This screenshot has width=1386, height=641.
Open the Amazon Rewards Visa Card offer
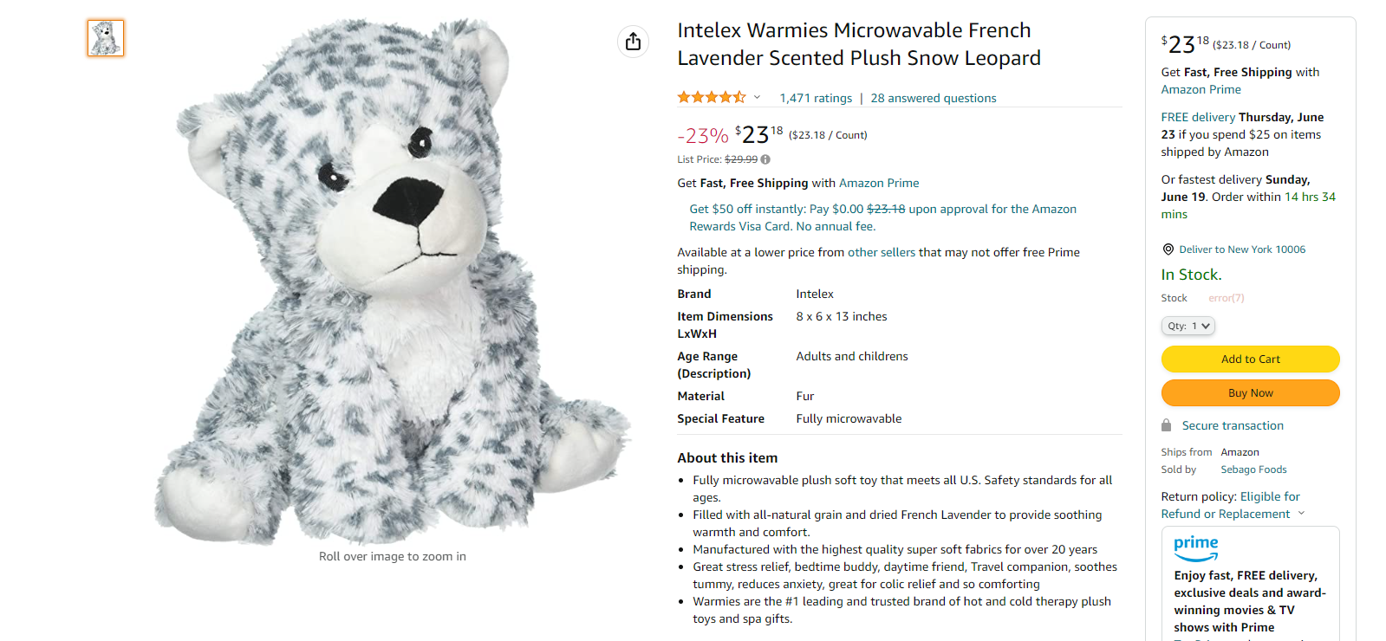(x=882, y=217)
